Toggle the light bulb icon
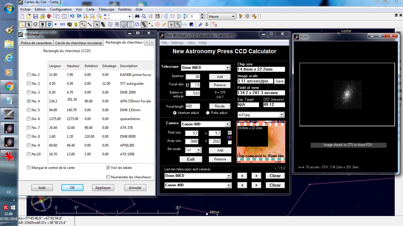The height and width of the screenshot is (226, 403). click(x=76, y=24)
